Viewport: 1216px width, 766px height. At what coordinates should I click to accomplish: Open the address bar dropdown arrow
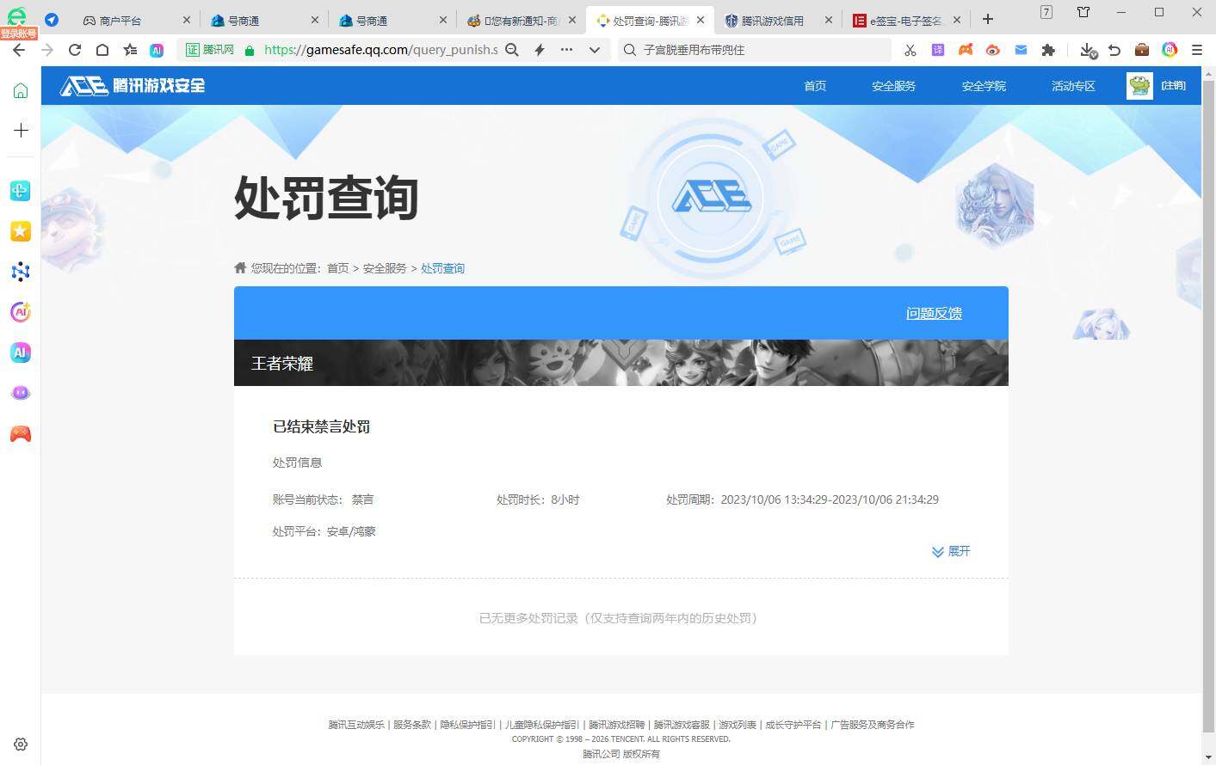(x=595, y=50)
